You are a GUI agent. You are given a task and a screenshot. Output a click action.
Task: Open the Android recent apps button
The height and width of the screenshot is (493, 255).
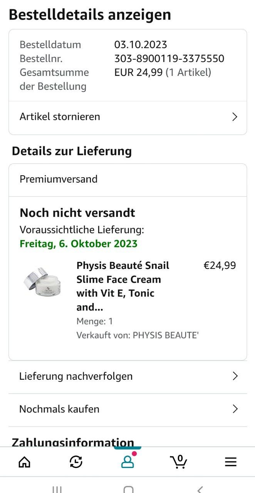click(57, 489)
